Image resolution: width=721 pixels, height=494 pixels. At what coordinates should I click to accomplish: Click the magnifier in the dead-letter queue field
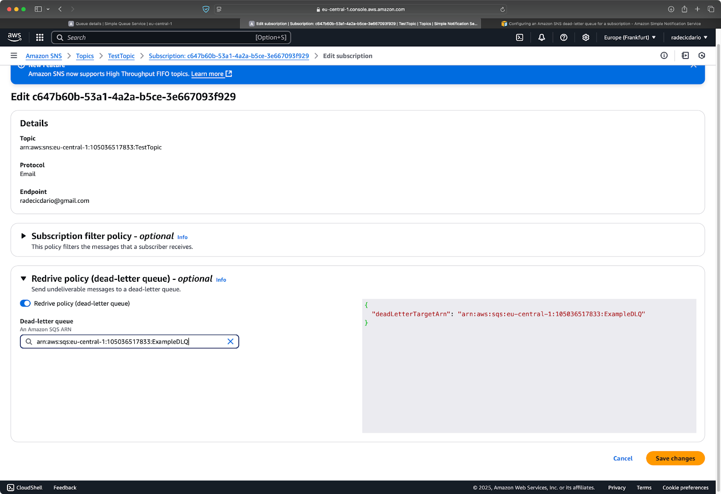(x=29, y=342)
